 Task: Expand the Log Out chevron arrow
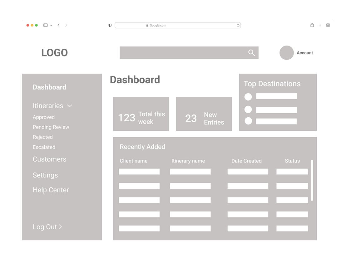point(61,227)
